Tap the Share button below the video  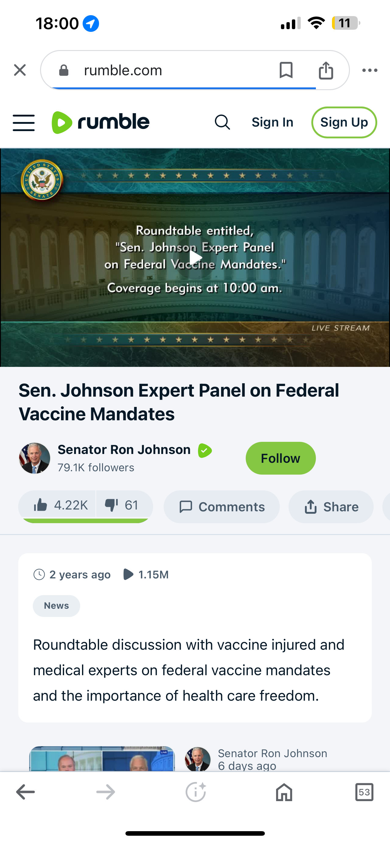[331, 506]
